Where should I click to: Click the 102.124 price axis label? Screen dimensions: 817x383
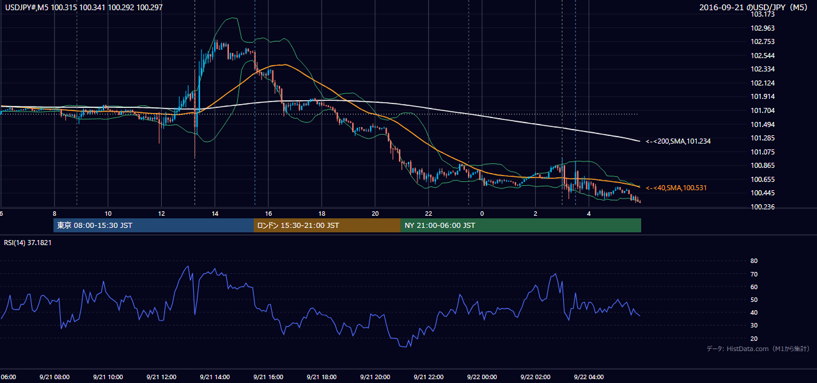pyautogui.click(x=763, y=83)
